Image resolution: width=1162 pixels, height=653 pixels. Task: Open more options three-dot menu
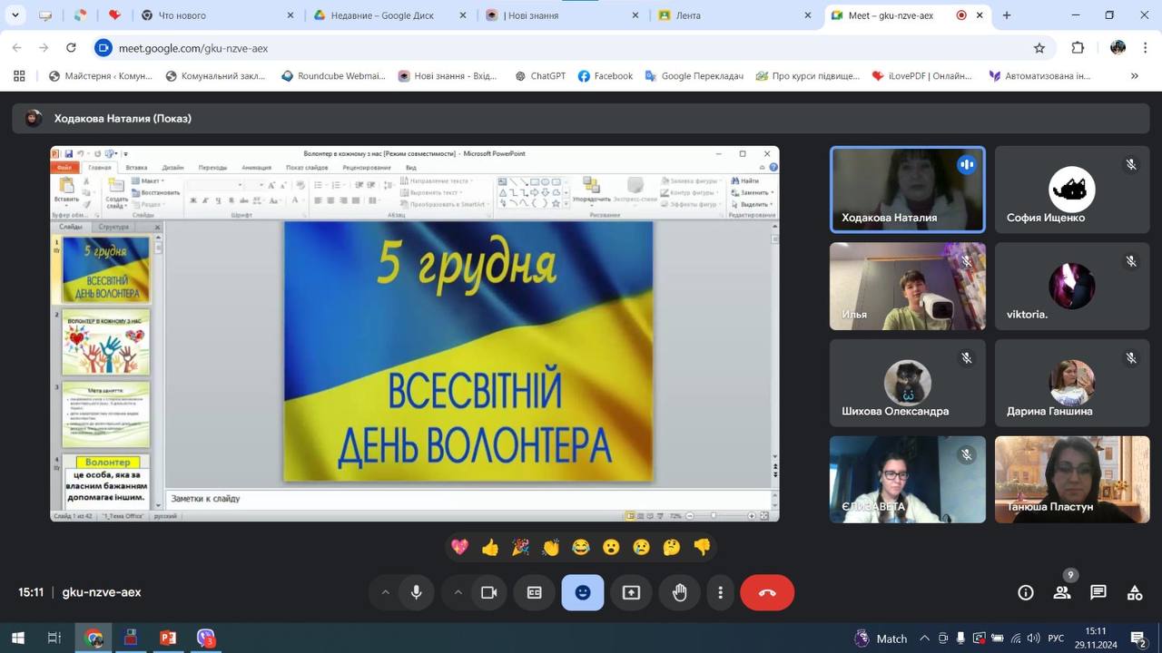720,592
